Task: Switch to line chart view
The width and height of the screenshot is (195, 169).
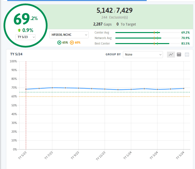Action: [x=171, y=55]
